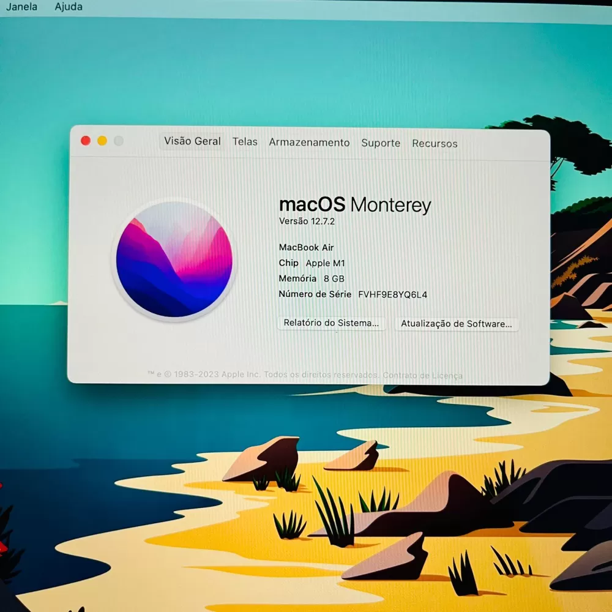
Task: Click the macOS Monterey logo image
Action: point(174,259)
